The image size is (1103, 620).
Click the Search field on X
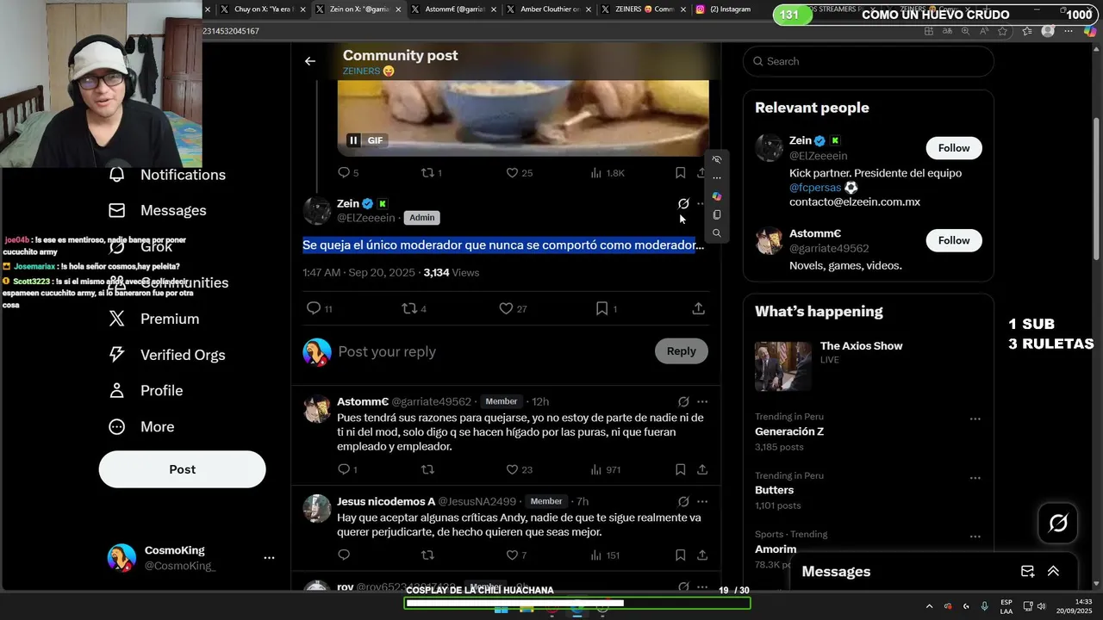tap(869, 61)
